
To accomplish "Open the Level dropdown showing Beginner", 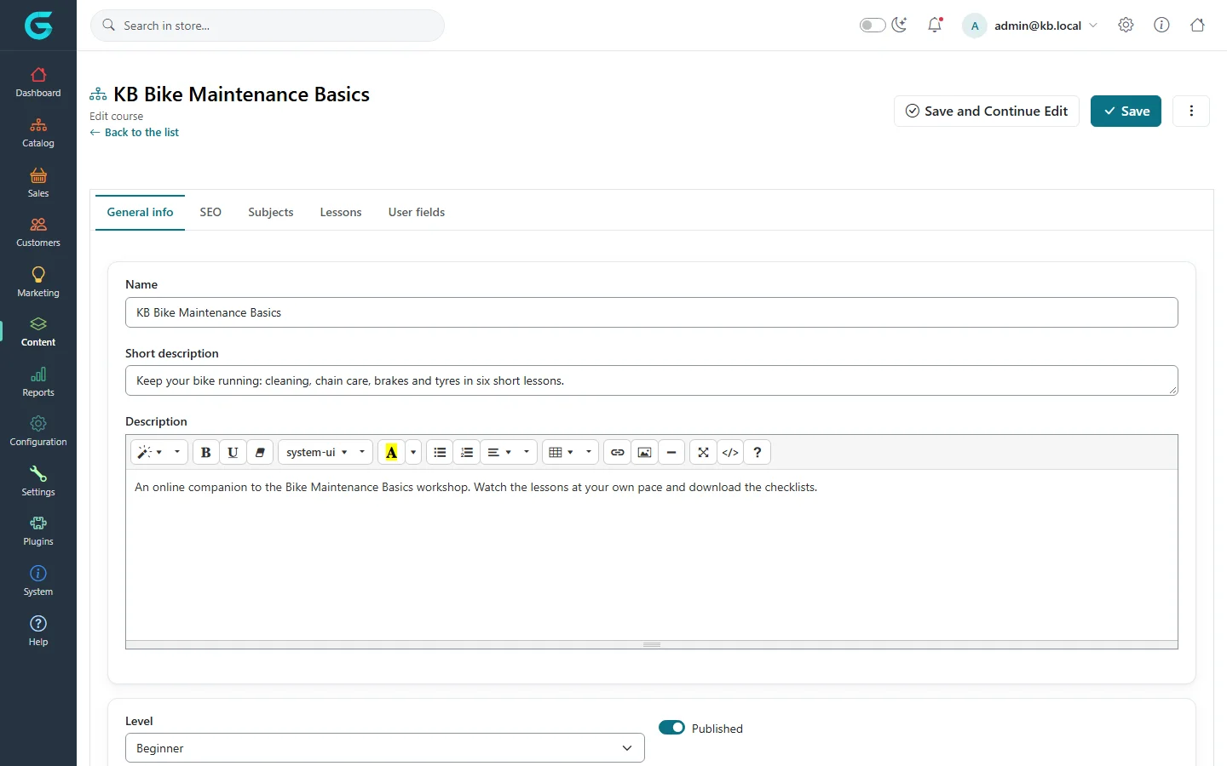I will pos(384,748).
